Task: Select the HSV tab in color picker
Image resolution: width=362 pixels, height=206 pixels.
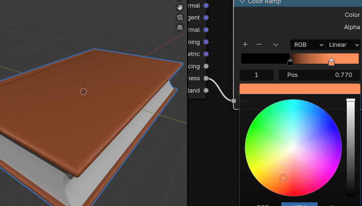Action: [x=299, y=205]
